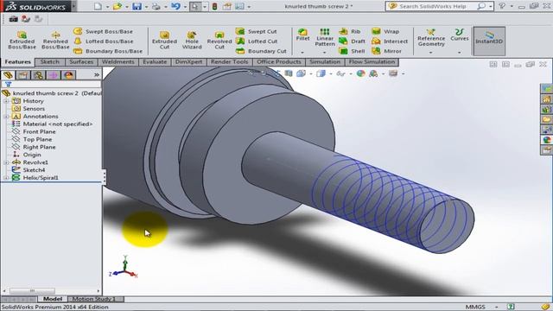Click the Swept Cut tool
The image size is (553, 311).
257,31
